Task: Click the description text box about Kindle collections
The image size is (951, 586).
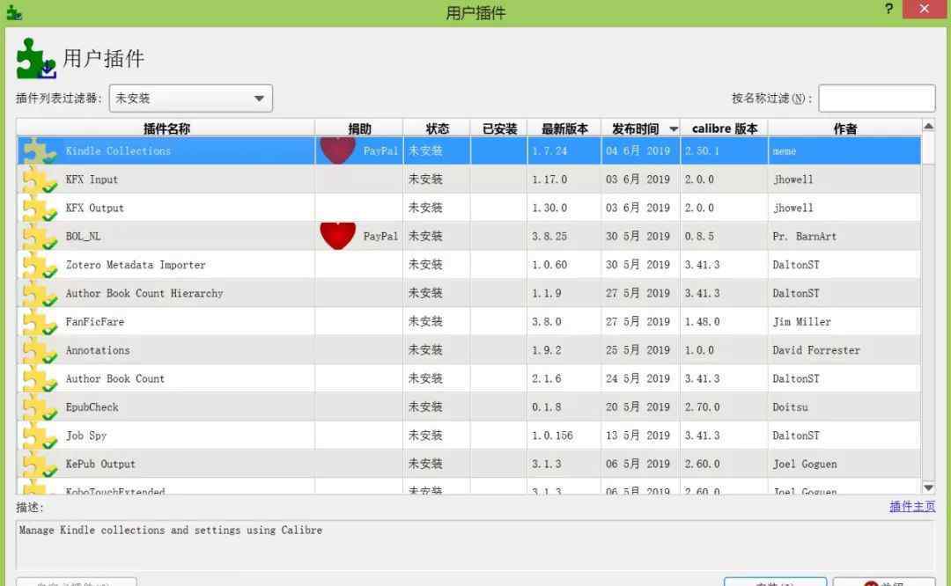Action: click(x=475, y=545)
